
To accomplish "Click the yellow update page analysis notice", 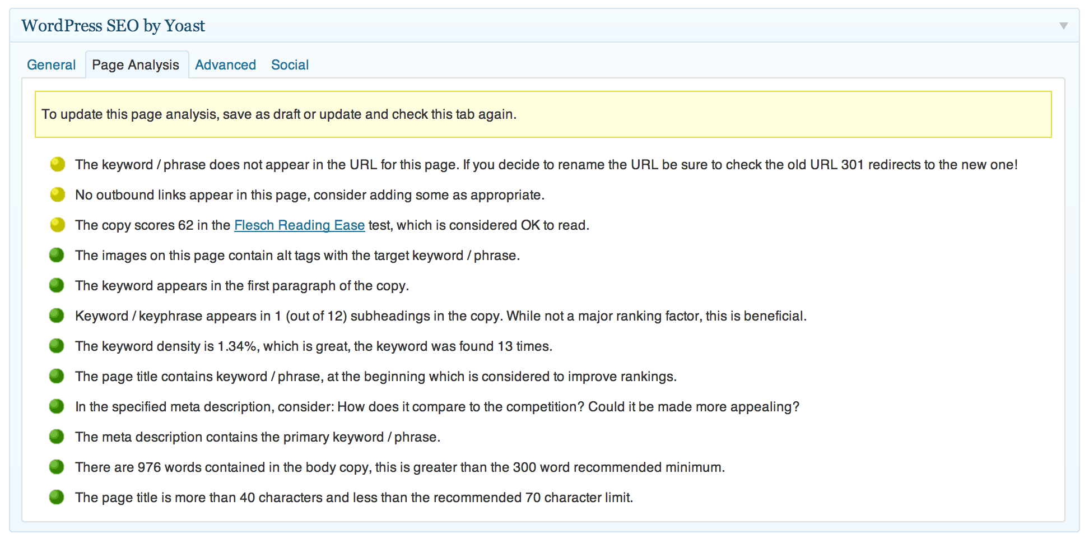I will [x=542, y=114].
